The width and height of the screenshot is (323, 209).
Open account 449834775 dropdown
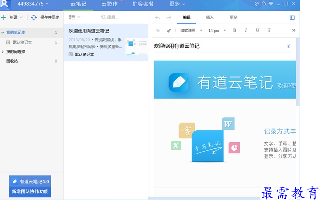click(x=33, y=4)
